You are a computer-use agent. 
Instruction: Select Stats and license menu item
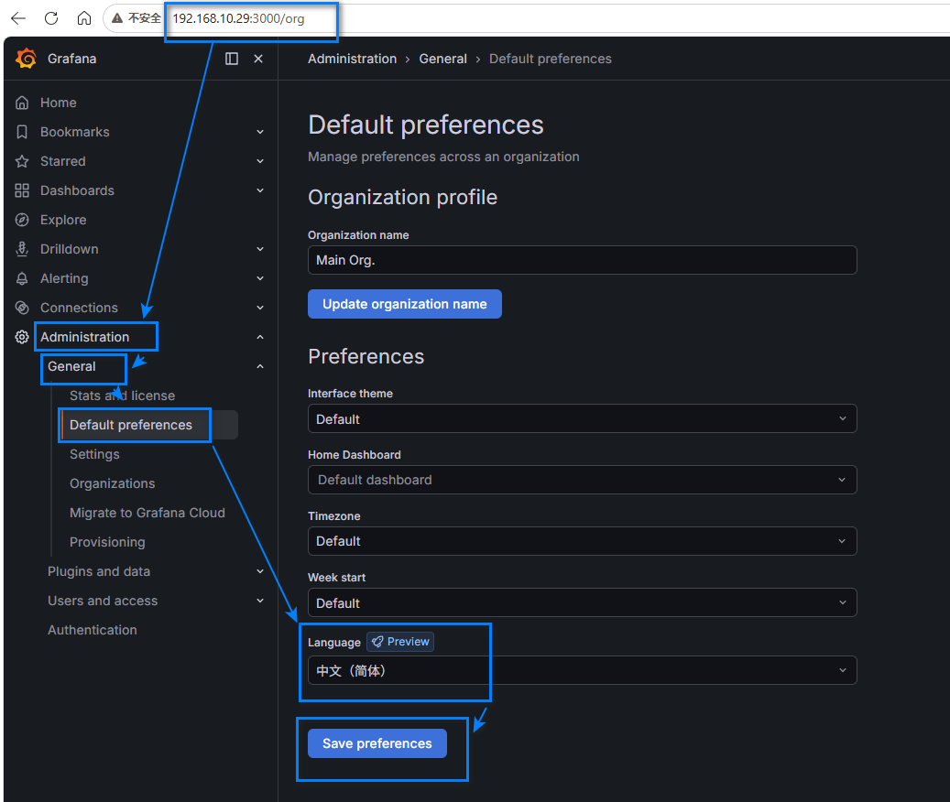[122, 396]
